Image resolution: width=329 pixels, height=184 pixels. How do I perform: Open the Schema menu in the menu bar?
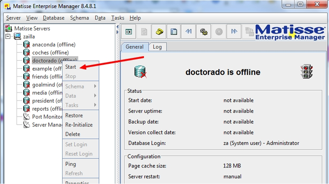click(80, 18)
